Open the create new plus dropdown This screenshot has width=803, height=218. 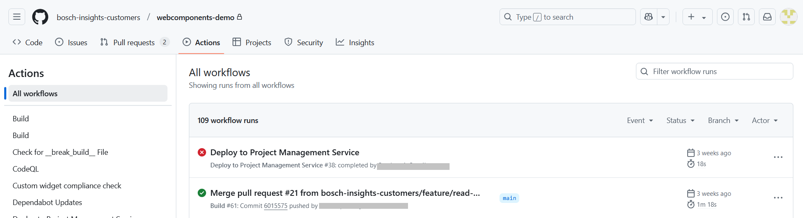click(x=697, y=17)
